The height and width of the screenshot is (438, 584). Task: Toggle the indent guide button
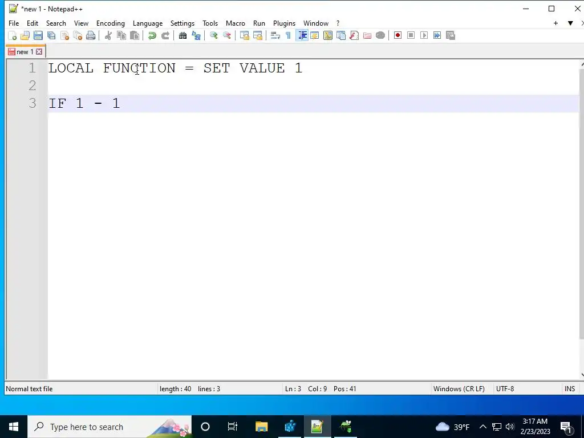click(302, 35)
